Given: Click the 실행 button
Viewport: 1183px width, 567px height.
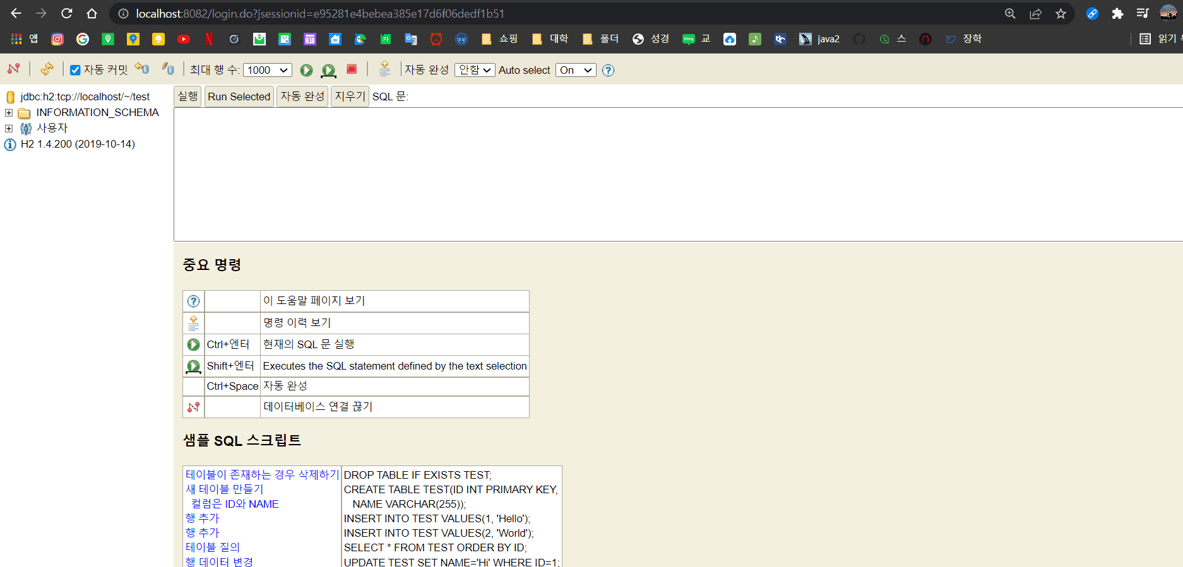Looking at the screenshot, I should pos(187,96).
